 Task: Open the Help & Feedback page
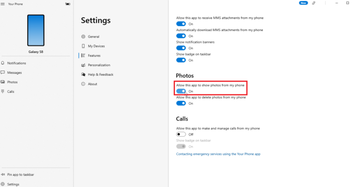pyautogui.click(x=100, y=74)
